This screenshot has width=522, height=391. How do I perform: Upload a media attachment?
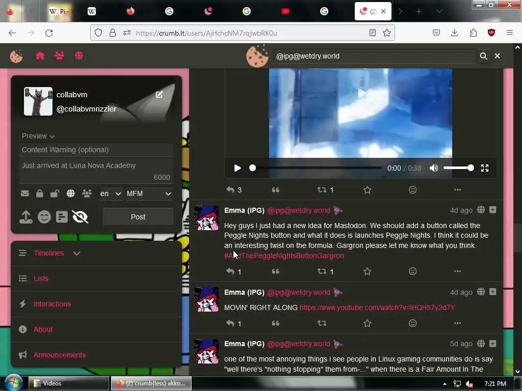26,217
